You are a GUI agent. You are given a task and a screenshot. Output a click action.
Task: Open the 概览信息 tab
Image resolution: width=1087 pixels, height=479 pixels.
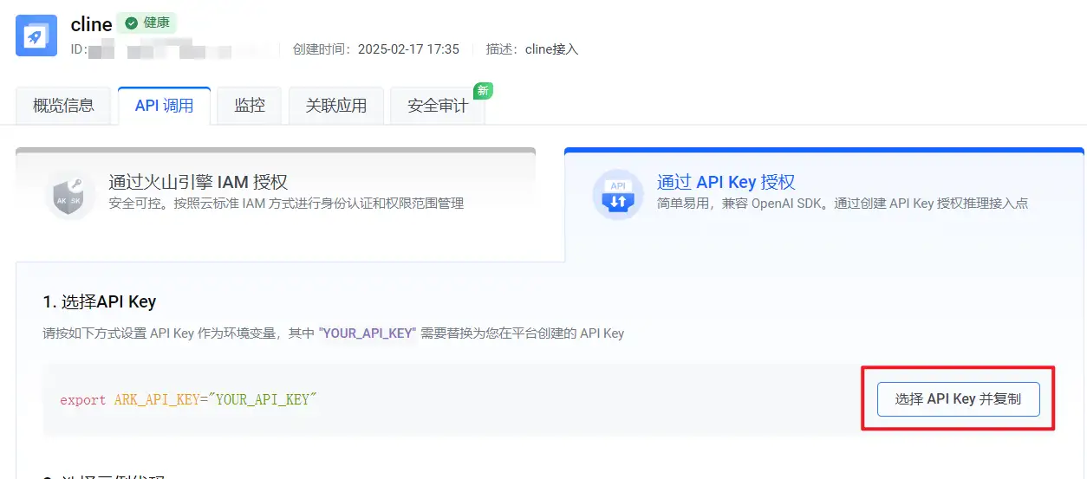point(63,106)
